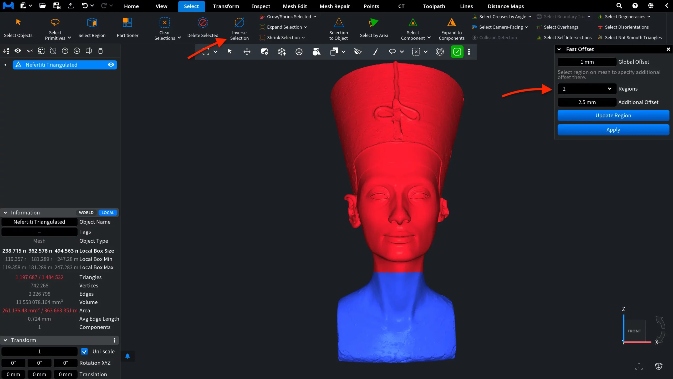Switch information to LOCAL coordinates
Screen dimensions: 673x379
click(x=108, y=213)
